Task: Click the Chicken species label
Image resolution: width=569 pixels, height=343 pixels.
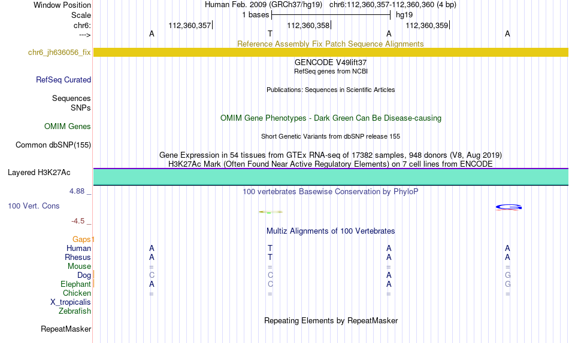Action: (77, 293)
